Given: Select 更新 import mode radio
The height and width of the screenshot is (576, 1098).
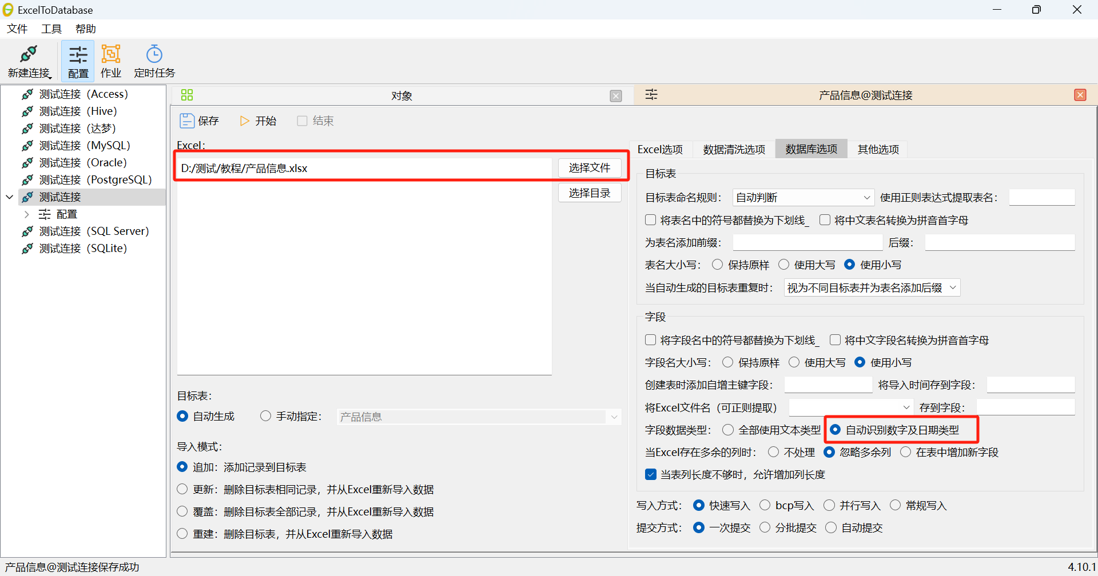Looking at the screenshot, I should 182,489.
